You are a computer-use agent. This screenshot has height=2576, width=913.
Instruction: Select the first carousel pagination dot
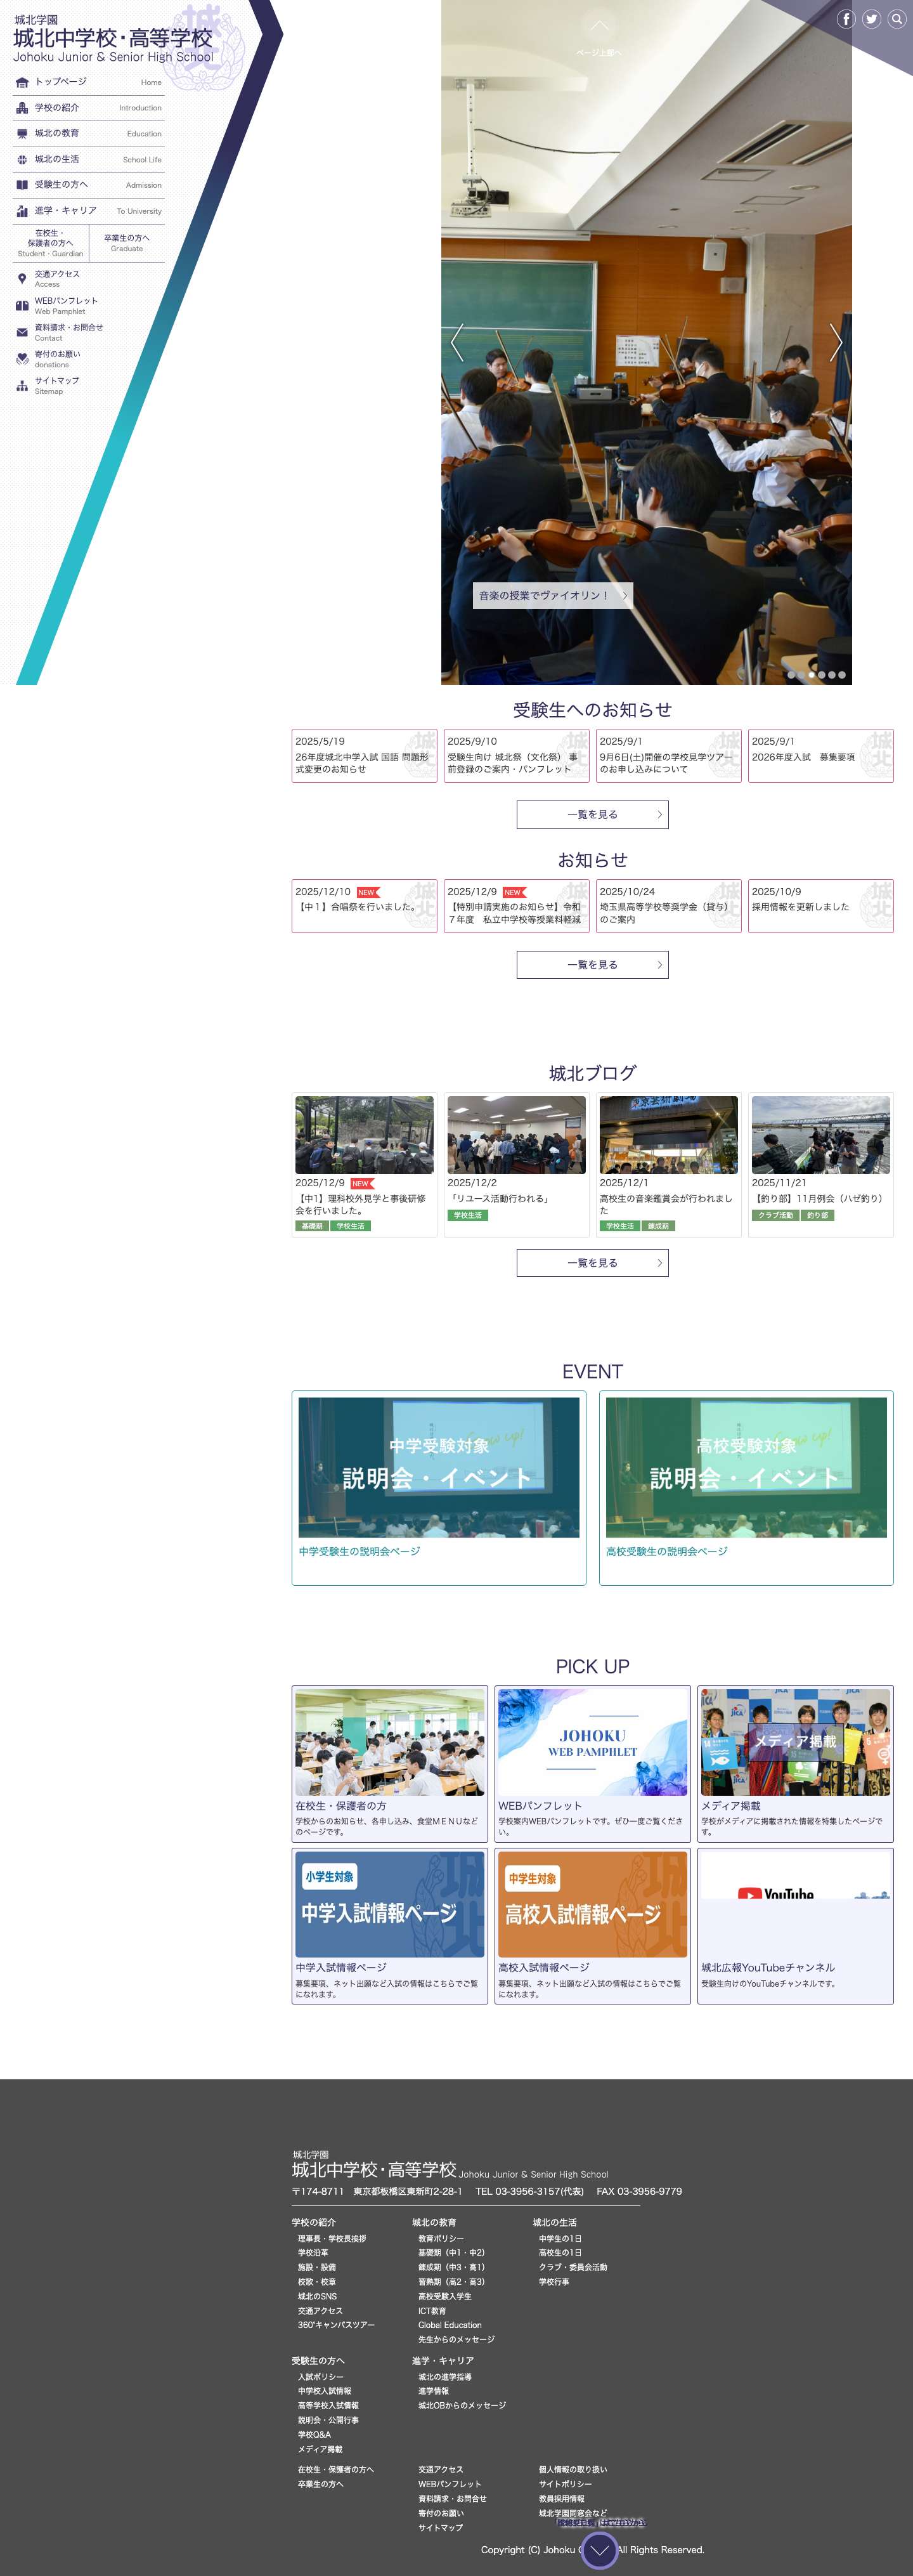pyautogui.click(x=792, y=675)
